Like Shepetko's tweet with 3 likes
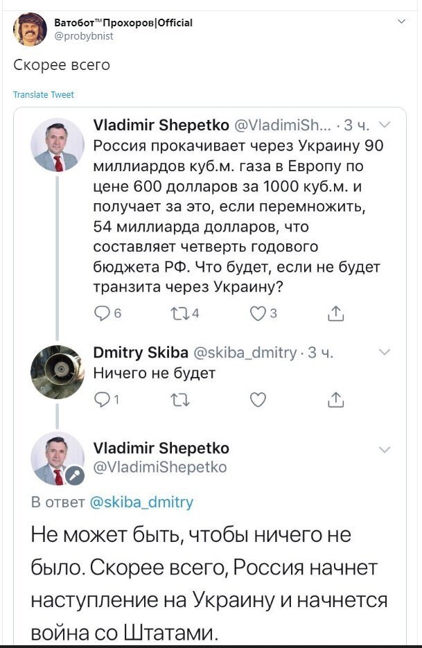The height and width of the screenshot is (648, 422). click(x=258, y=314)
